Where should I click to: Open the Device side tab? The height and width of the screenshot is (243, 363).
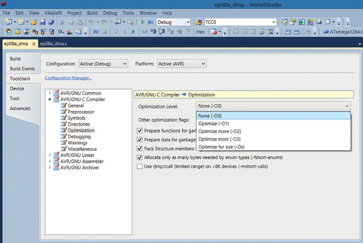coord(17,89)
